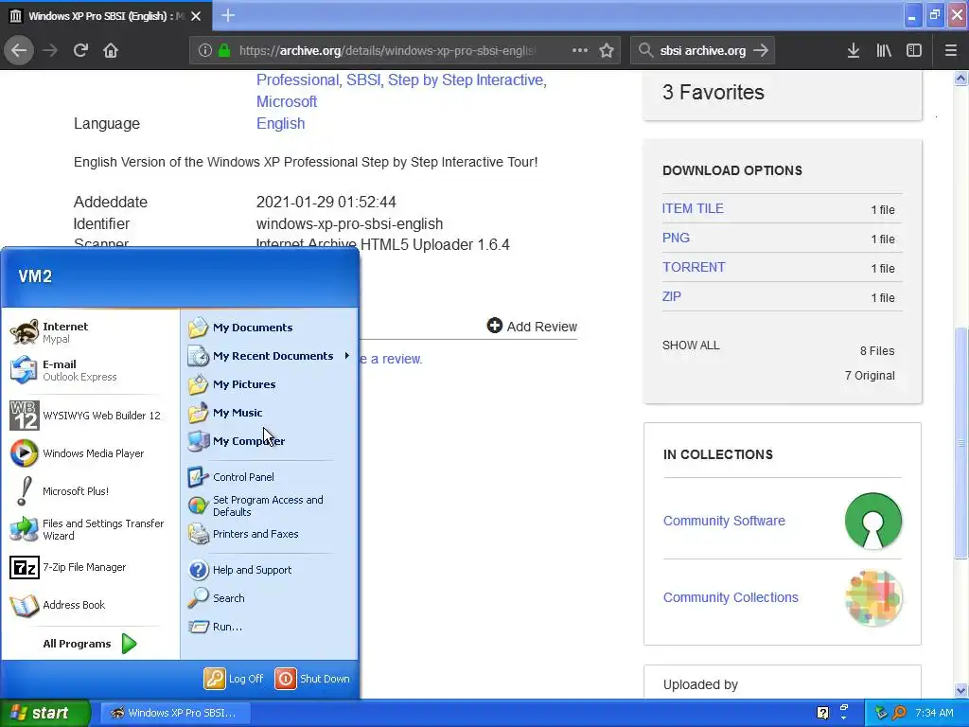Click the browser back arrow button

coord(19,50)
